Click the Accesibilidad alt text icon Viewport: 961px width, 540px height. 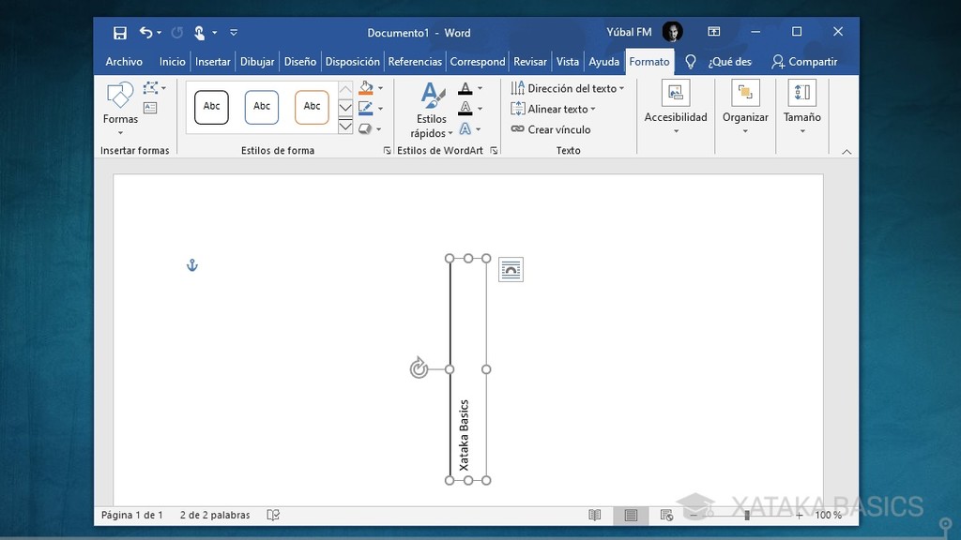(675, 93)
